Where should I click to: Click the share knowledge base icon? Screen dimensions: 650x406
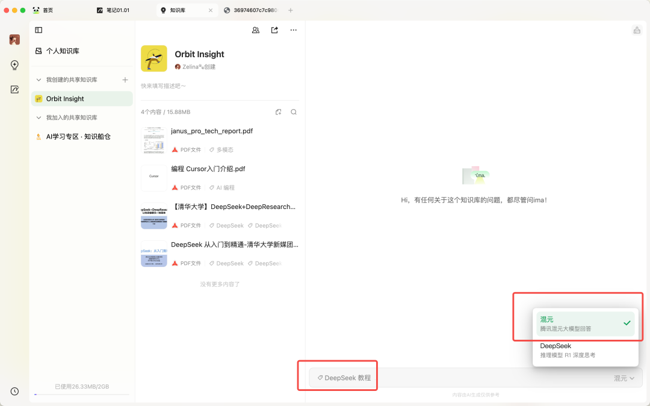(x=274, y=30)
